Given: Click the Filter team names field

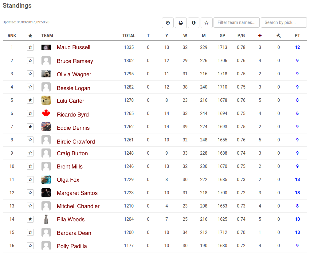Looking at the screenshot, I should [236, 22].
